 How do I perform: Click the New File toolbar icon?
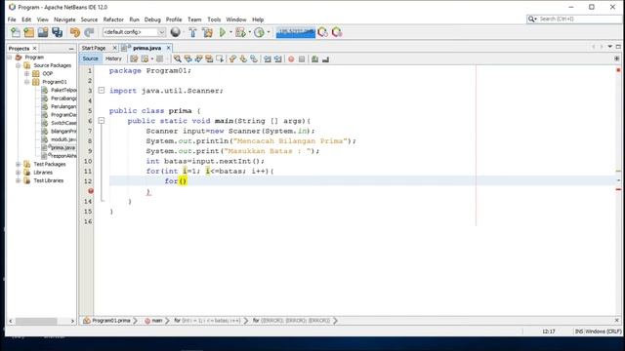coord(16,32)
